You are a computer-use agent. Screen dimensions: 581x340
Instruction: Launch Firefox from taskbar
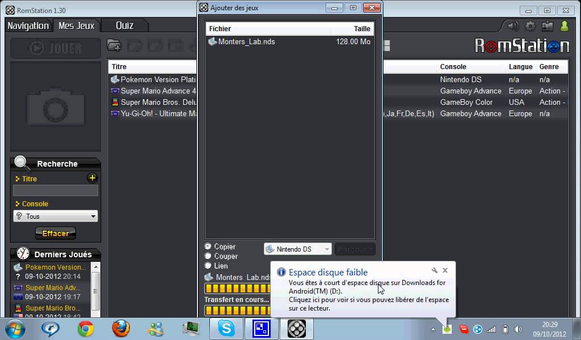pos(121,329)
